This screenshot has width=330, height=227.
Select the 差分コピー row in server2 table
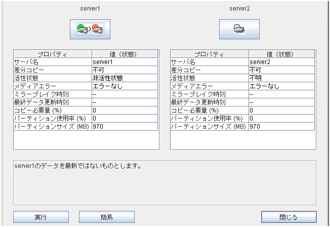209,70
